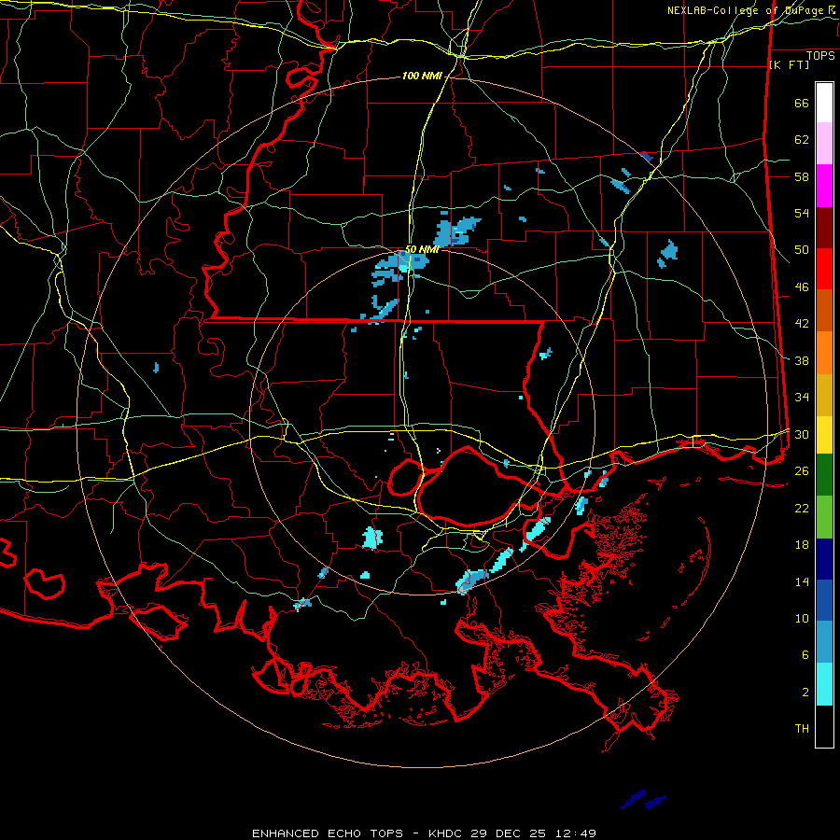Click the yellow 30 kft legend swatch
The image size is (840, 840).
(824, 435)
